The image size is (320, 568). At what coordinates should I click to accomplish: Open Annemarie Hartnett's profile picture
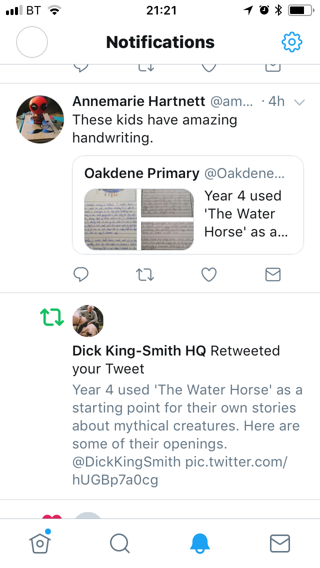coord(40,119)
